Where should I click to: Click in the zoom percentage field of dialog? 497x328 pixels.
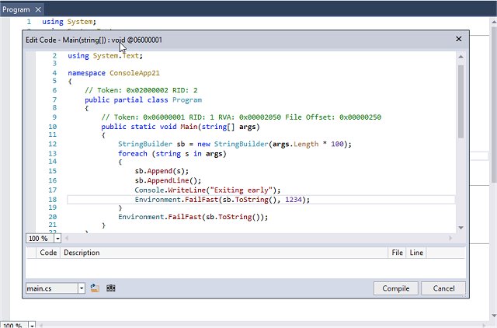(39, 238)
